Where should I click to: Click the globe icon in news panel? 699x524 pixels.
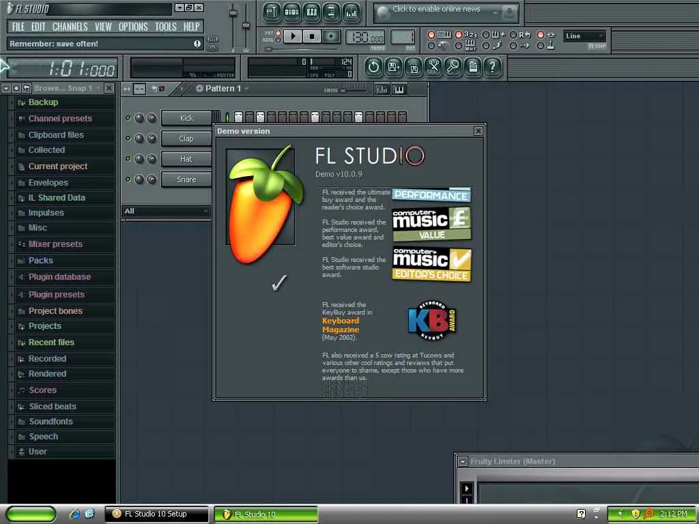(384, 14)
